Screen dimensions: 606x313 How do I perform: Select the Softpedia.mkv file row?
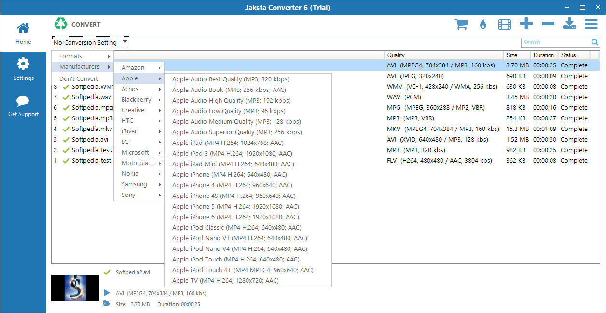(x=326, y=129)
